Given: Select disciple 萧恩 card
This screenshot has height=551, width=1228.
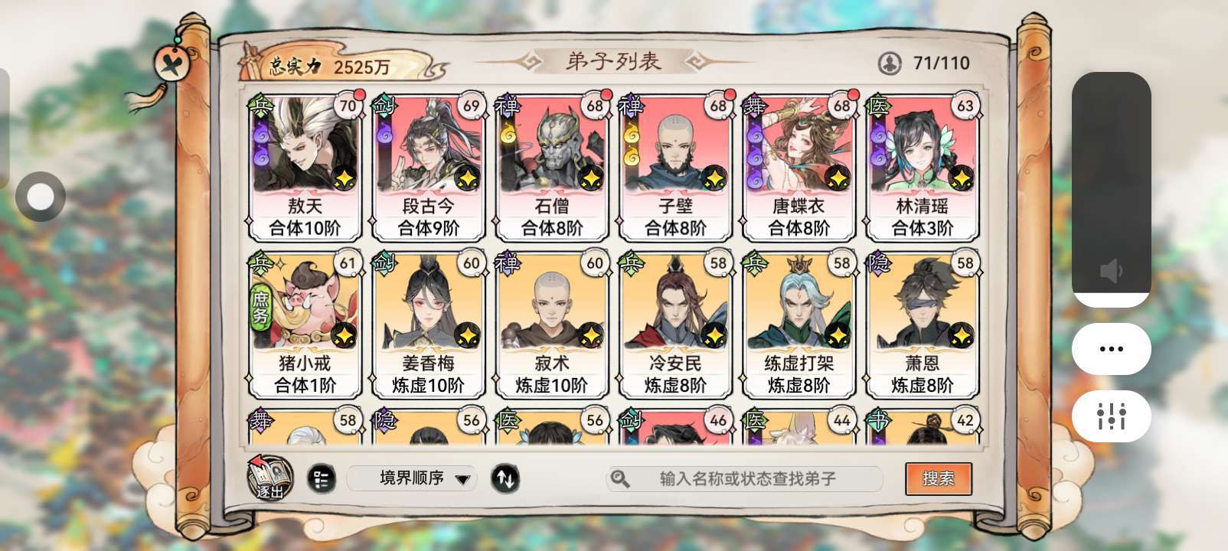Looking at the screenshot, I should point(923,324).
